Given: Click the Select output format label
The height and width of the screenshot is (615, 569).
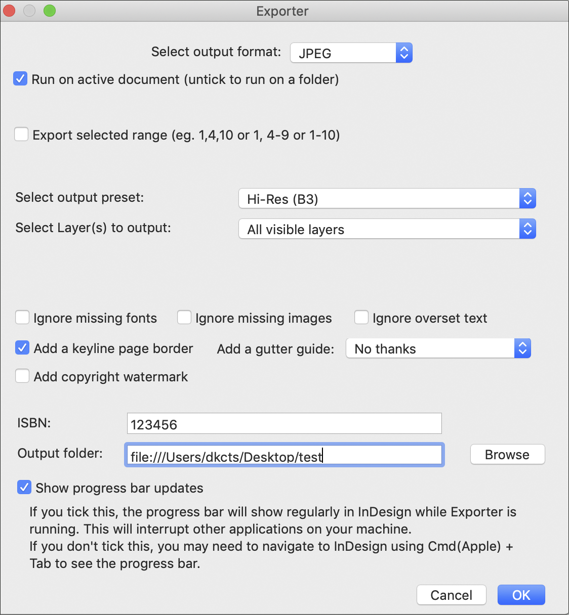Looking at the screenshot, I should (x=216, y=52).
